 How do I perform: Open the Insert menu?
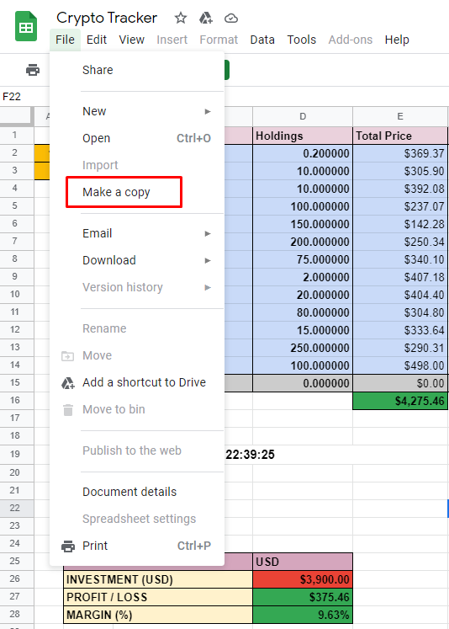[172, 40]
